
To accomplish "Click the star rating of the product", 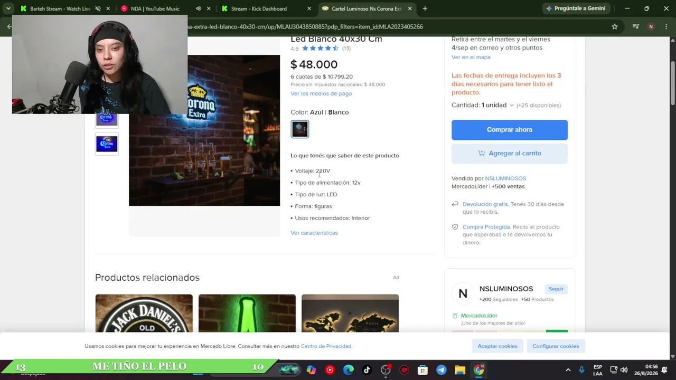I will coord(321,48).
